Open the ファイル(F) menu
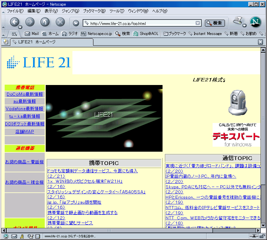Image resolution: width=267 pixels, height=240 pixels. coord(15,11)
